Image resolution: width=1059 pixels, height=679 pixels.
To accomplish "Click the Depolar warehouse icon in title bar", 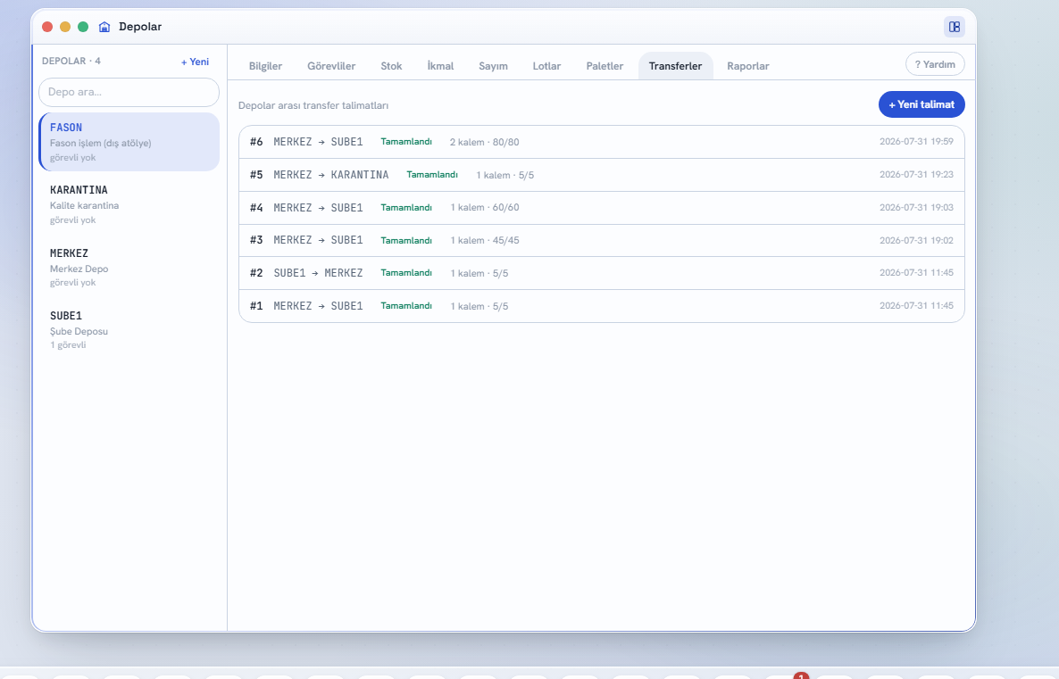I will click(x=104, y=27).
